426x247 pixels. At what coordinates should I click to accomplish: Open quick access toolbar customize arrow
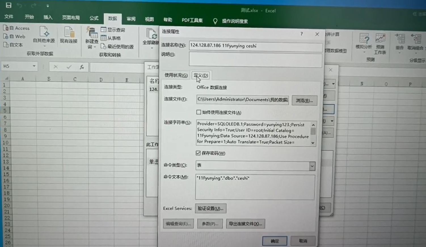(x=48, y=6)
